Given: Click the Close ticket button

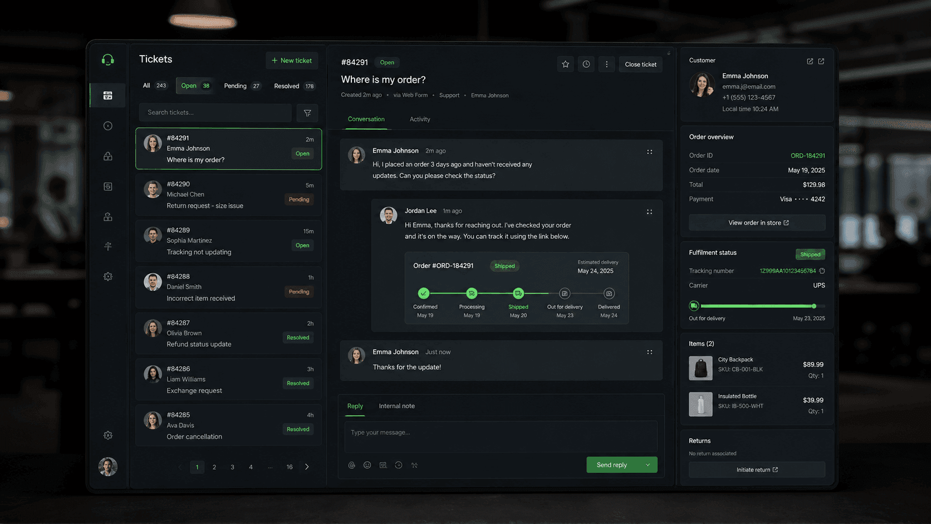Looking at the screenshot, I should [640, 64].
